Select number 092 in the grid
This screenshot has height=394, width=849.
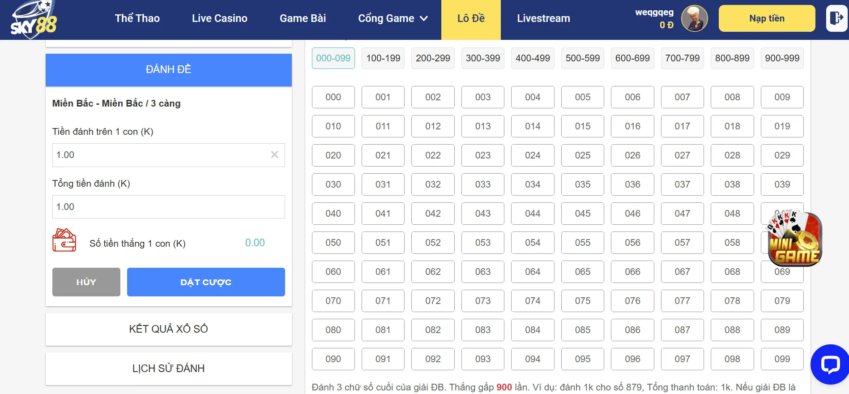[x=433, y=359]
